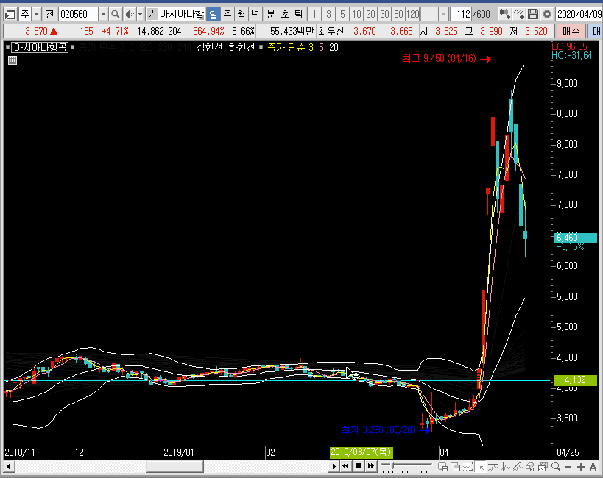Click the dotted-frame chart range icon
This screenshot has width=603, height=478.
pos(468,467)
